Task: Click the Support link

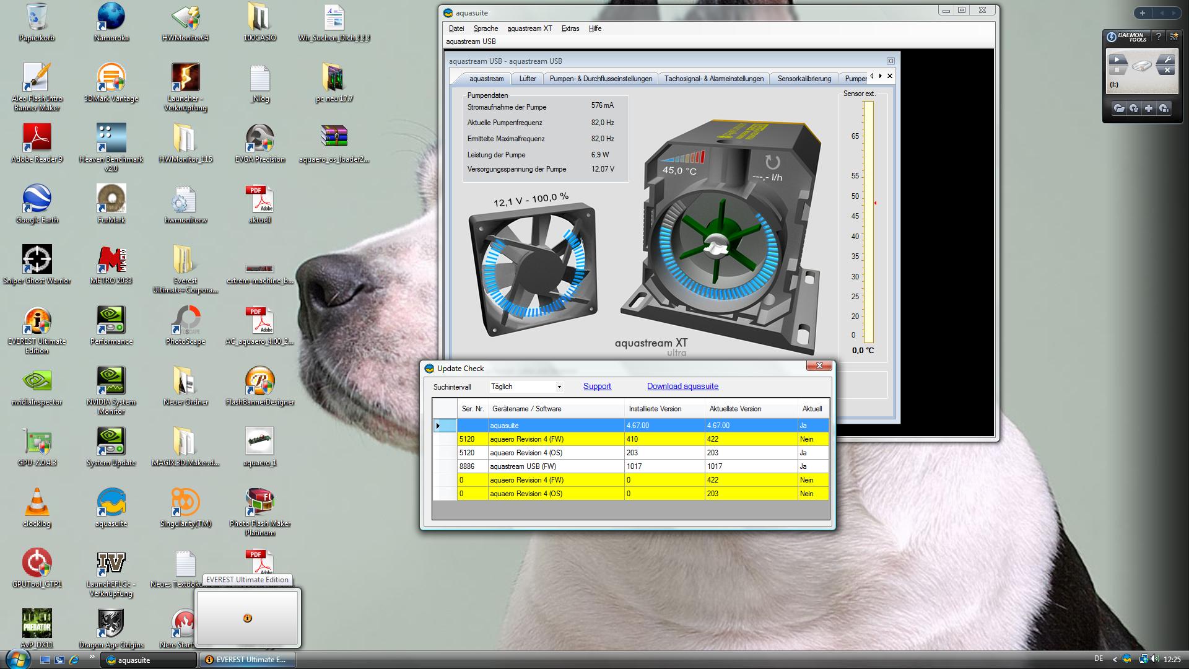Action: point(597,387)
